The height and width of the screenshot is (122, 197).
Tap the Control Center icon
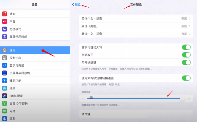(5, 58)
